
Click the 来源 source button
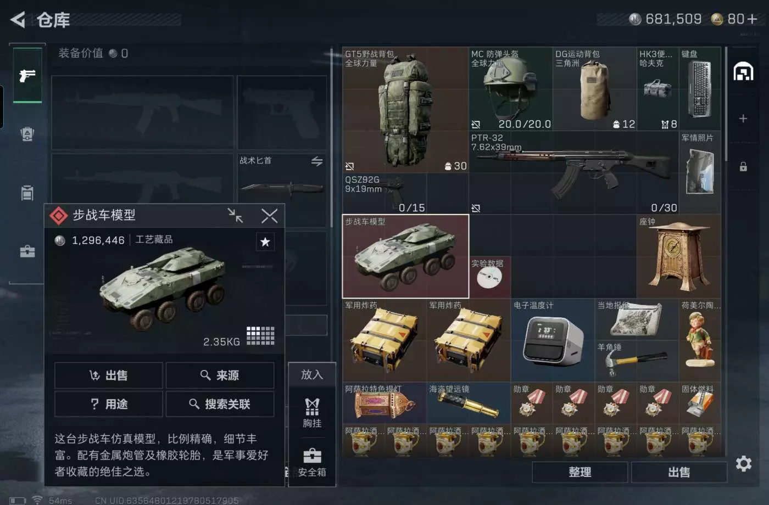(x=220, y=375)
